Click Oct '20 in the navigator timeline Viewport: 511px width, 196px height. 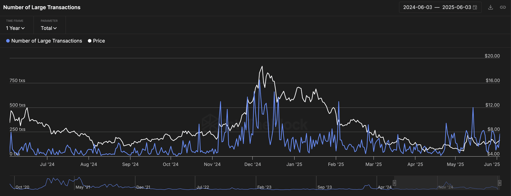[22, 187]
